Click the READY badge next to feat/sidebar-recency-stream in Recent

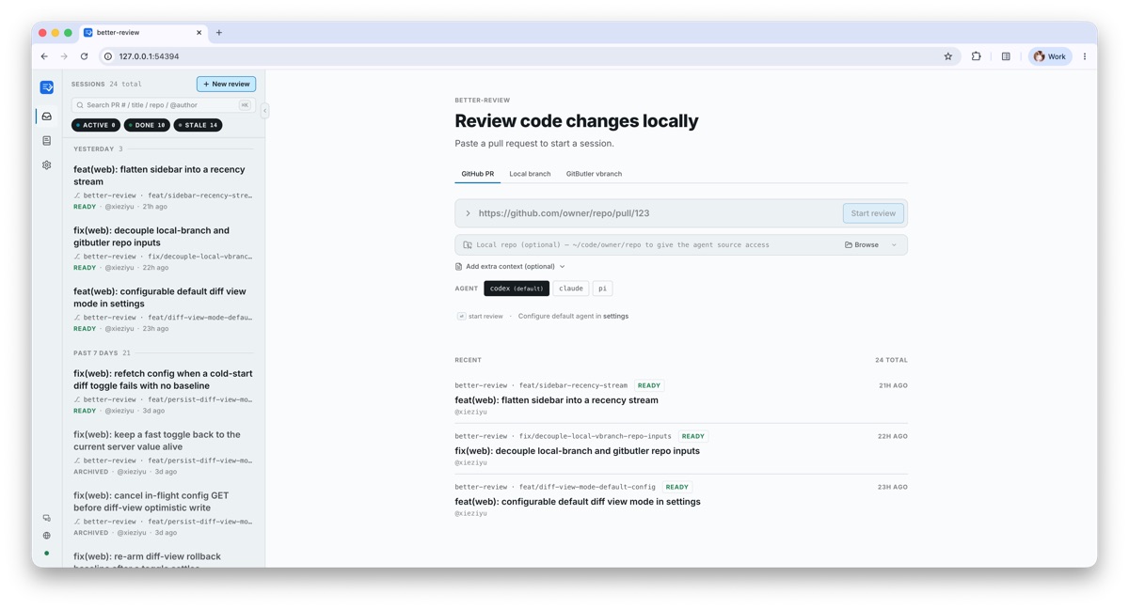(649, 385)
